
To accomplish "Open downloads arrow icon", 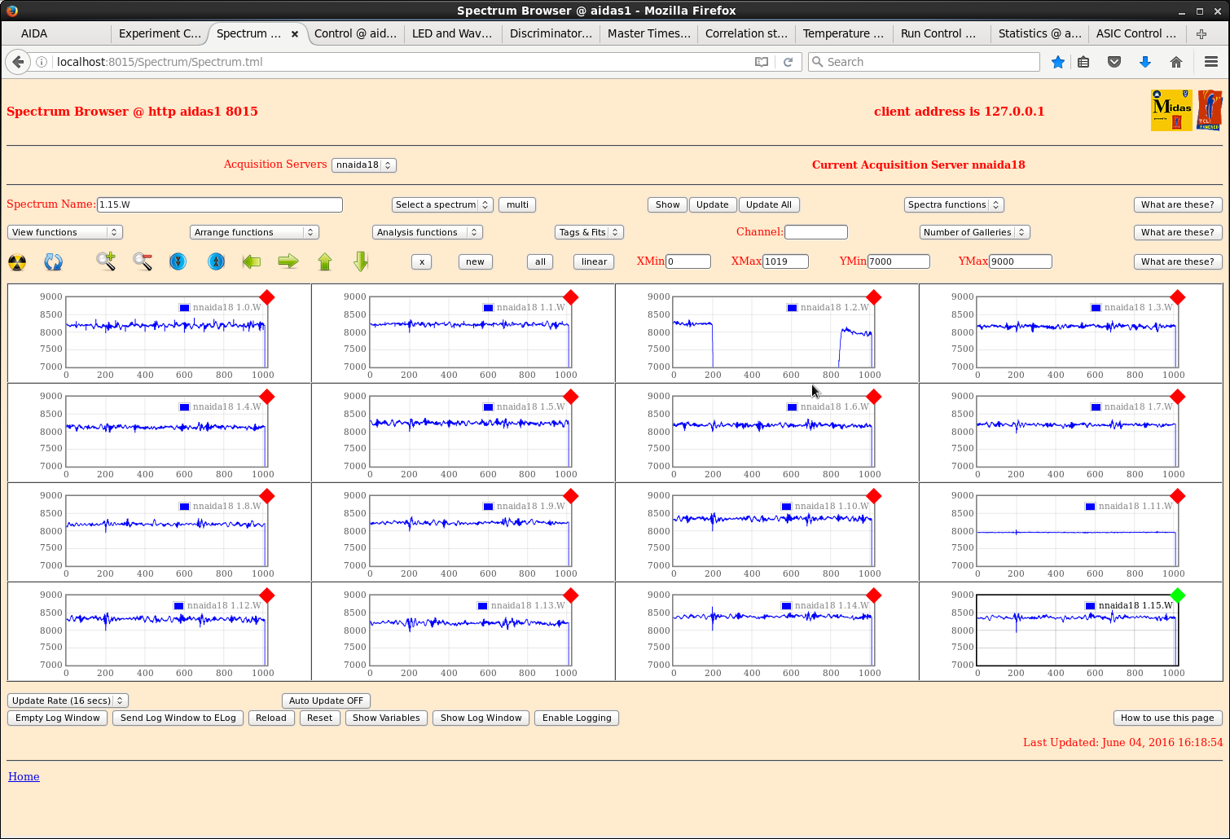I will 1145,62.
